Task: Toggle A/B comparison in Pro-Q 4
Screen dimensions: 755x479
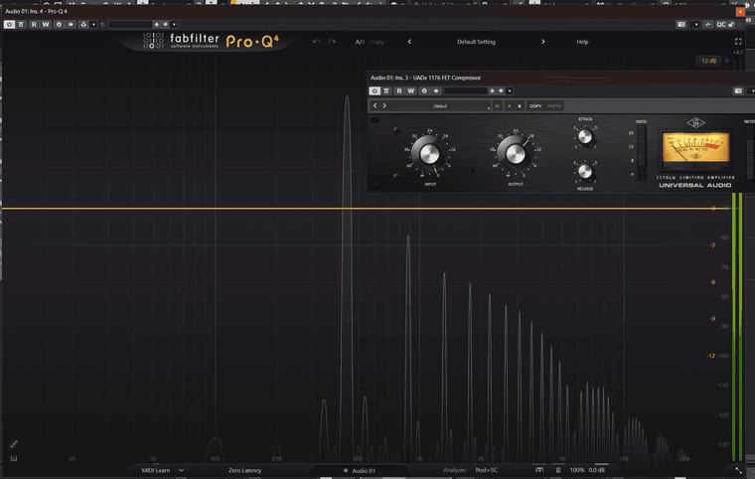Action: click(360, 42)
